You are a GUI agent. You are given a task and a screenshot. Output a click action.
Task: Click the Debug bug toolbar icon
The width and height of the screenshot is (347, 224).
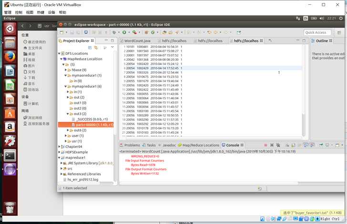[114, 32]
